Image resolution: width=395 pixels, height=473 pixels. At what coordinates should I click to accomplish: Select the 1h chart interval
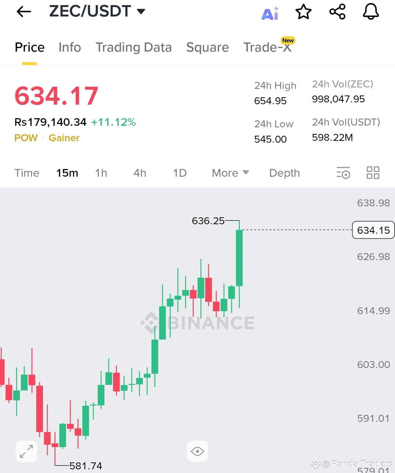[x=101, y=173]
